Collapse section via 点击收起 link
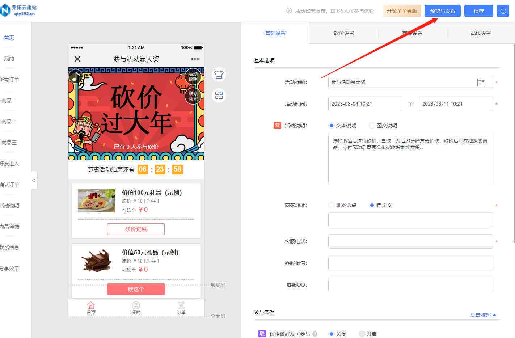515x338 pixels. click(484, 315)
